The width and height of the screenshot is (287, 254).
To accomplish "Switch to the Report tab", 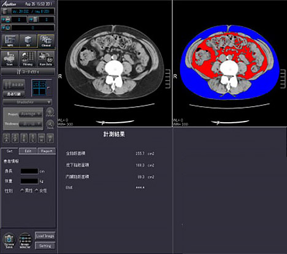I will point(47,151).
